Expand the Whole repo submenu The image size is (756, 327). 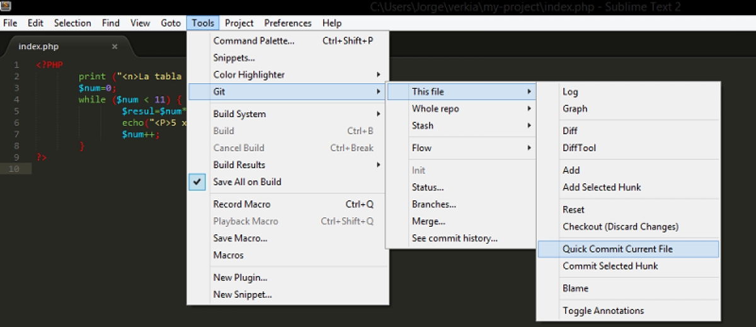click(461, 108)
